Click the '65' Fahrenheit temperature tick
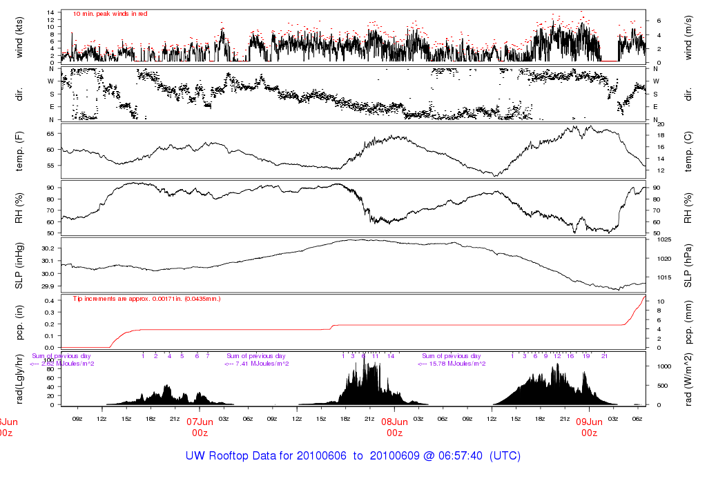 50,134
